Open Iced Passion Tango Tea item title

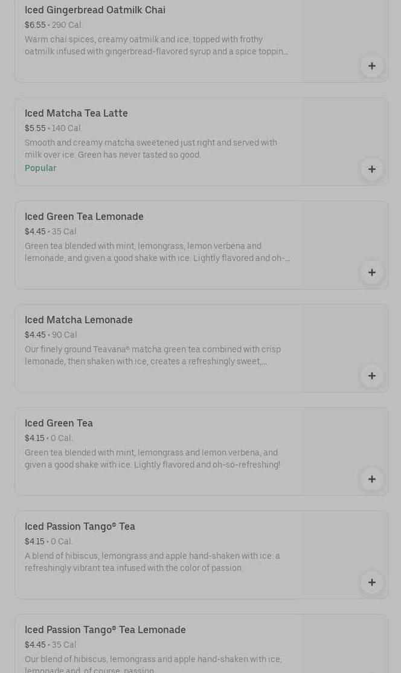point(80,526)
